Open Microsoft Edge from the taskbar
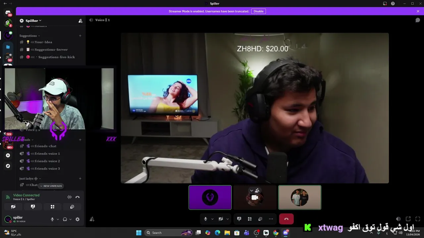 coord(217,233)
